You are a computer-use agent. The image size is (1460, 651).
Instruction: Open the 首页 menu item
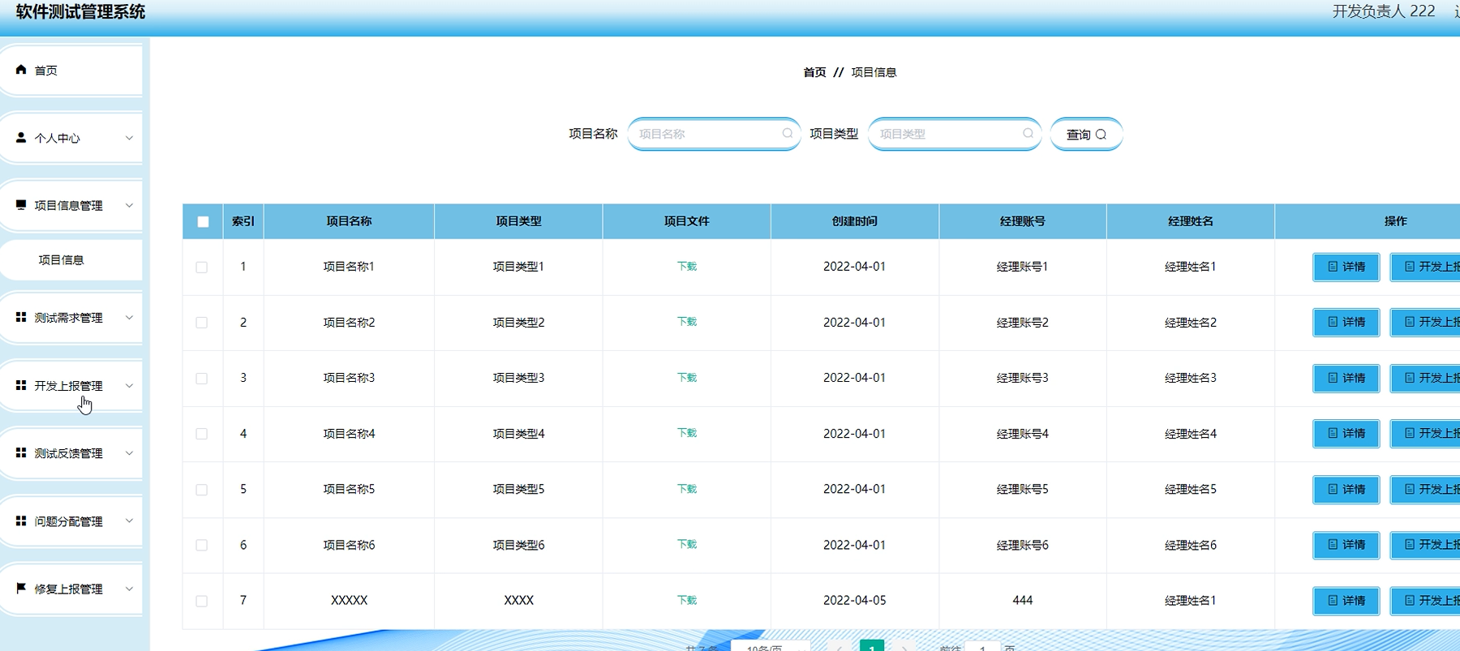coord(71,71)
